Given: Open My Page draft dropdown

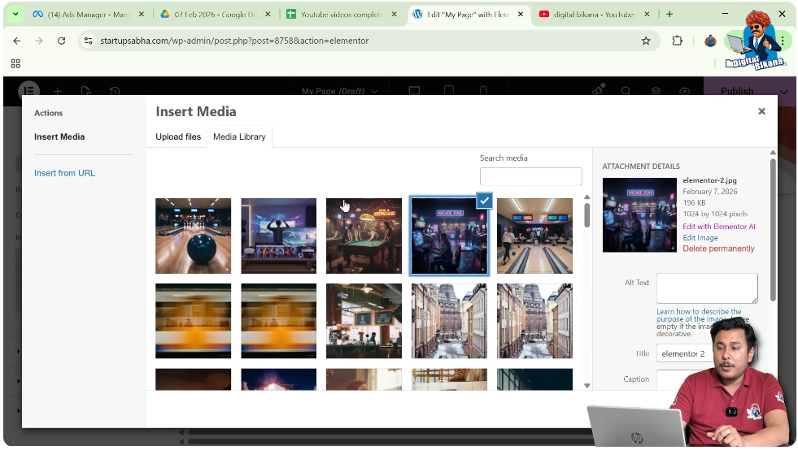Looking at the screenshot, I should tap(339, 91).
